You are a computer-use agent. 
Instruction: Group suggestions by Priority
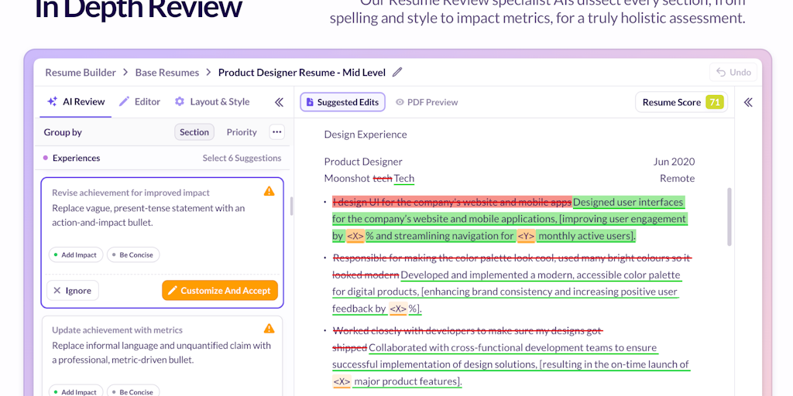point(242,132)
